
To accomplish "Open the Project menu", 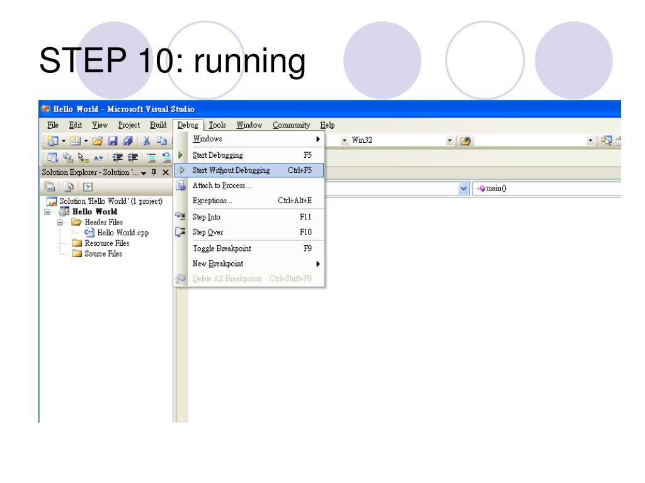I will pos(129,125).
